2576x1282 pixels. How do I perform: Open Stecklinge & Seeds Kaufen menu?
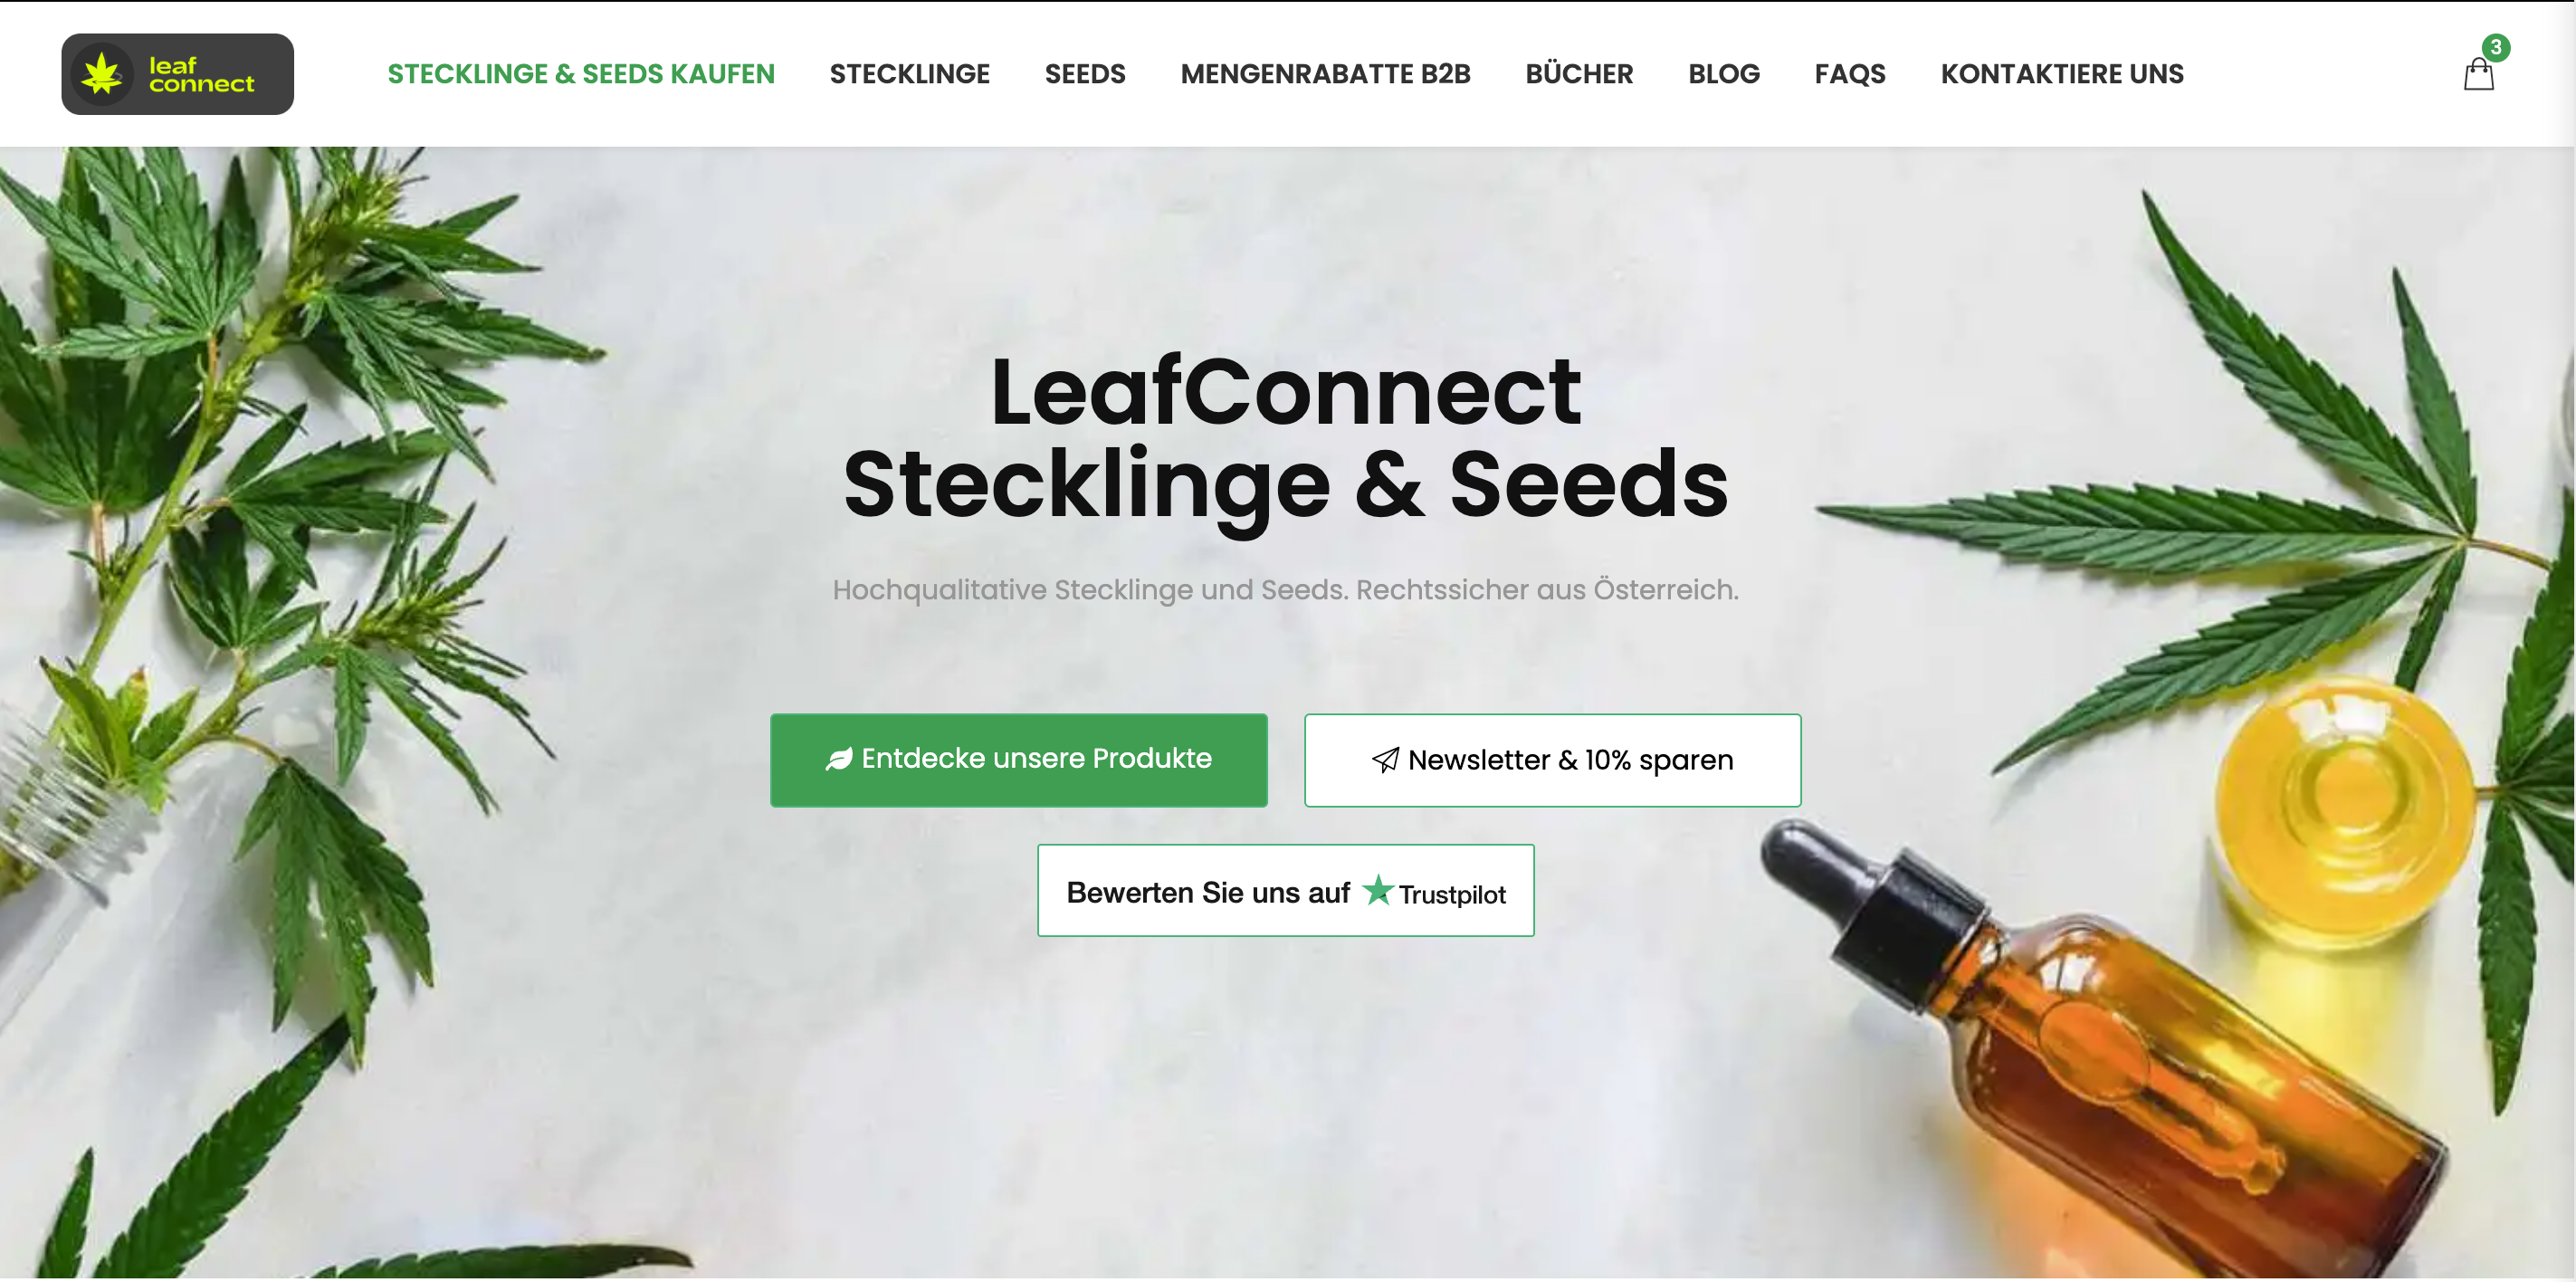[x=581, y=74]
